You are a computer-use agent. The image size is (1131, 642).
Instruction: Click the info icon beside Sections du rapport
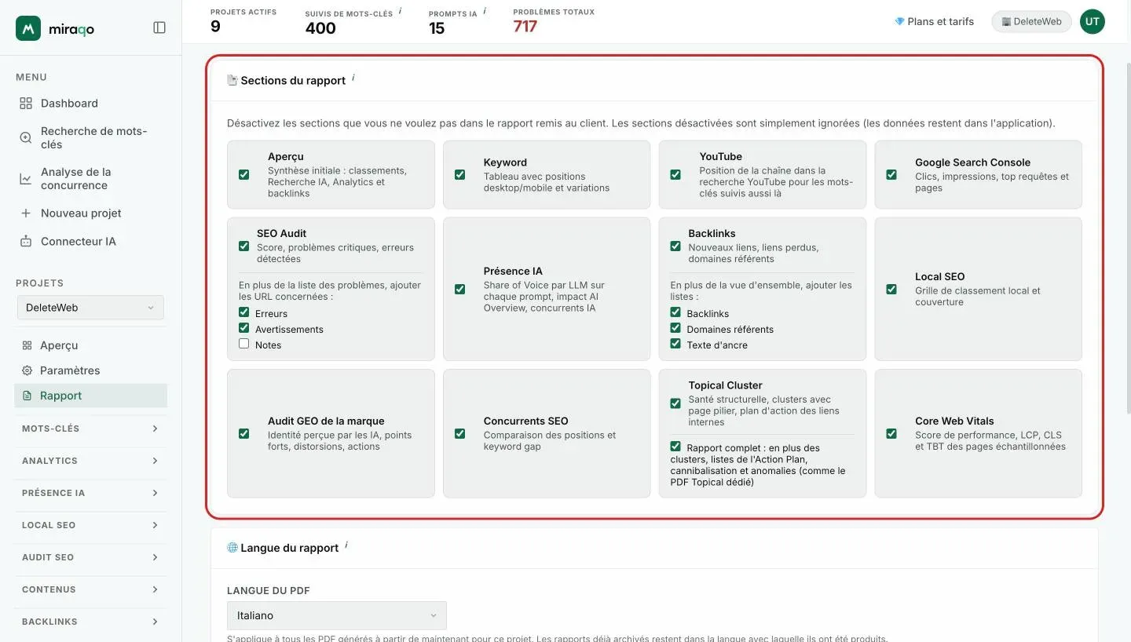point(353,78)
